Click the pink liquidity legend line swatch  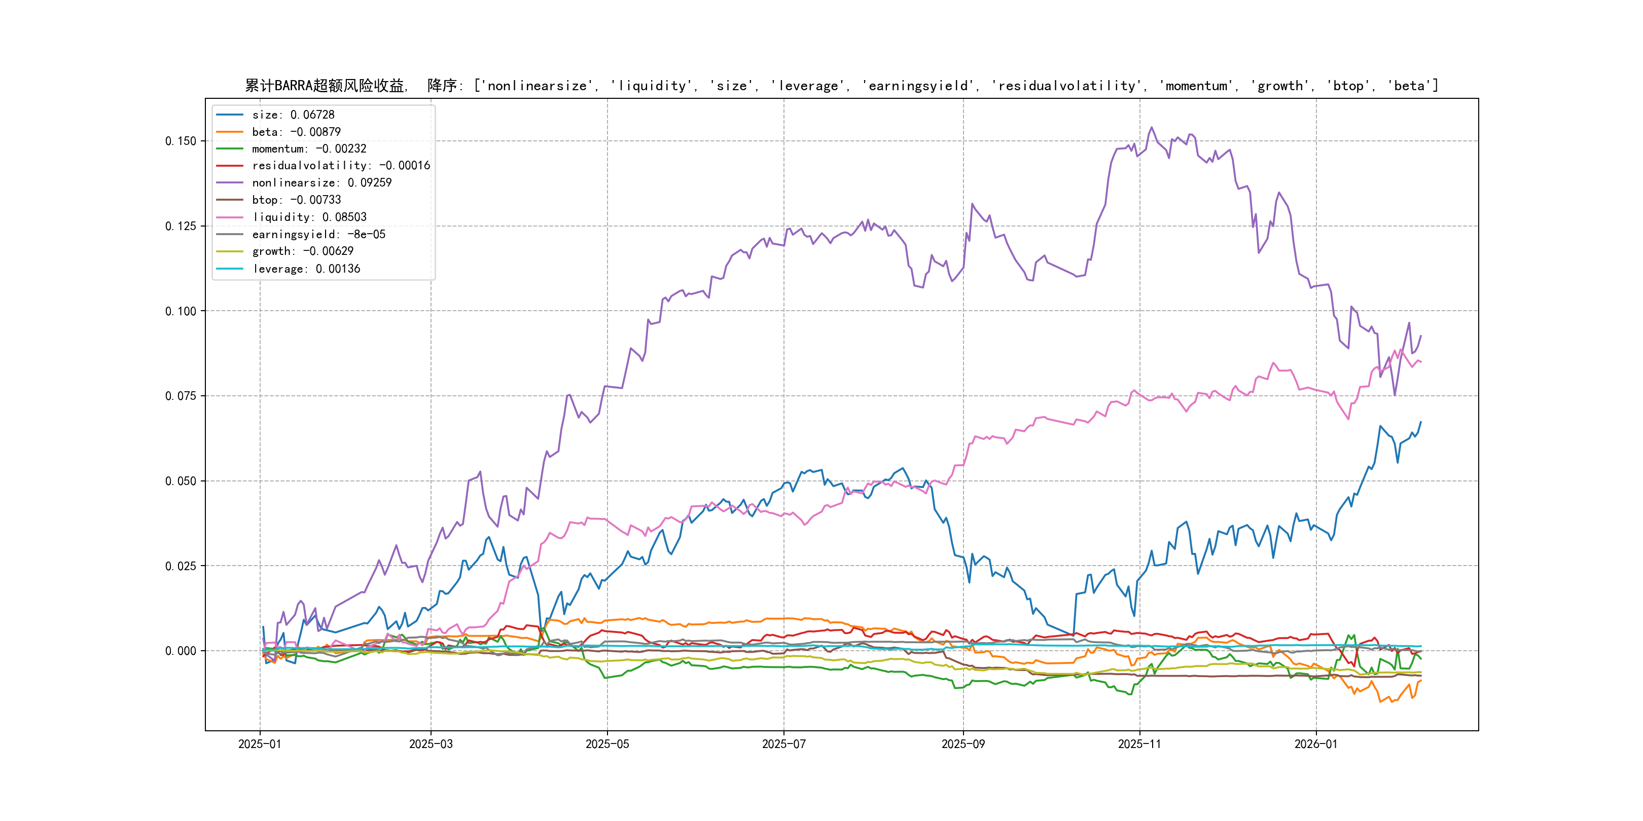point(230,217)
